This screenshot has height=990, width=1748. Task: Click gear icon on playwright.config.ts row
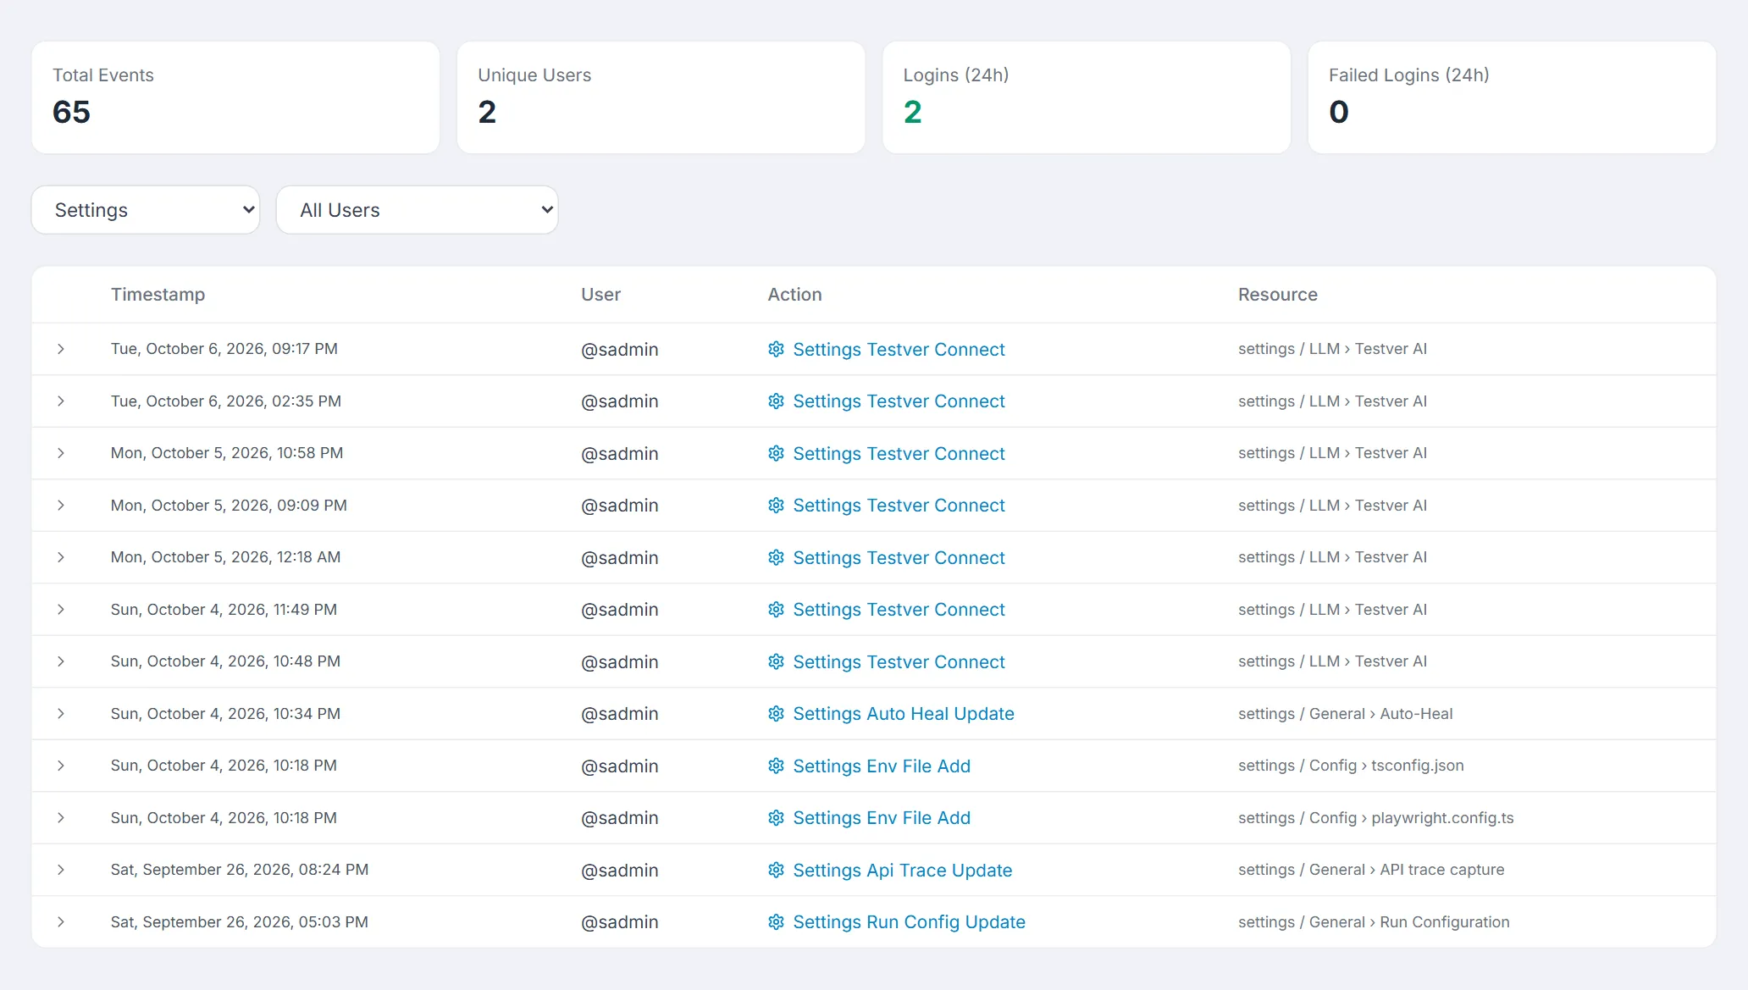776,818
